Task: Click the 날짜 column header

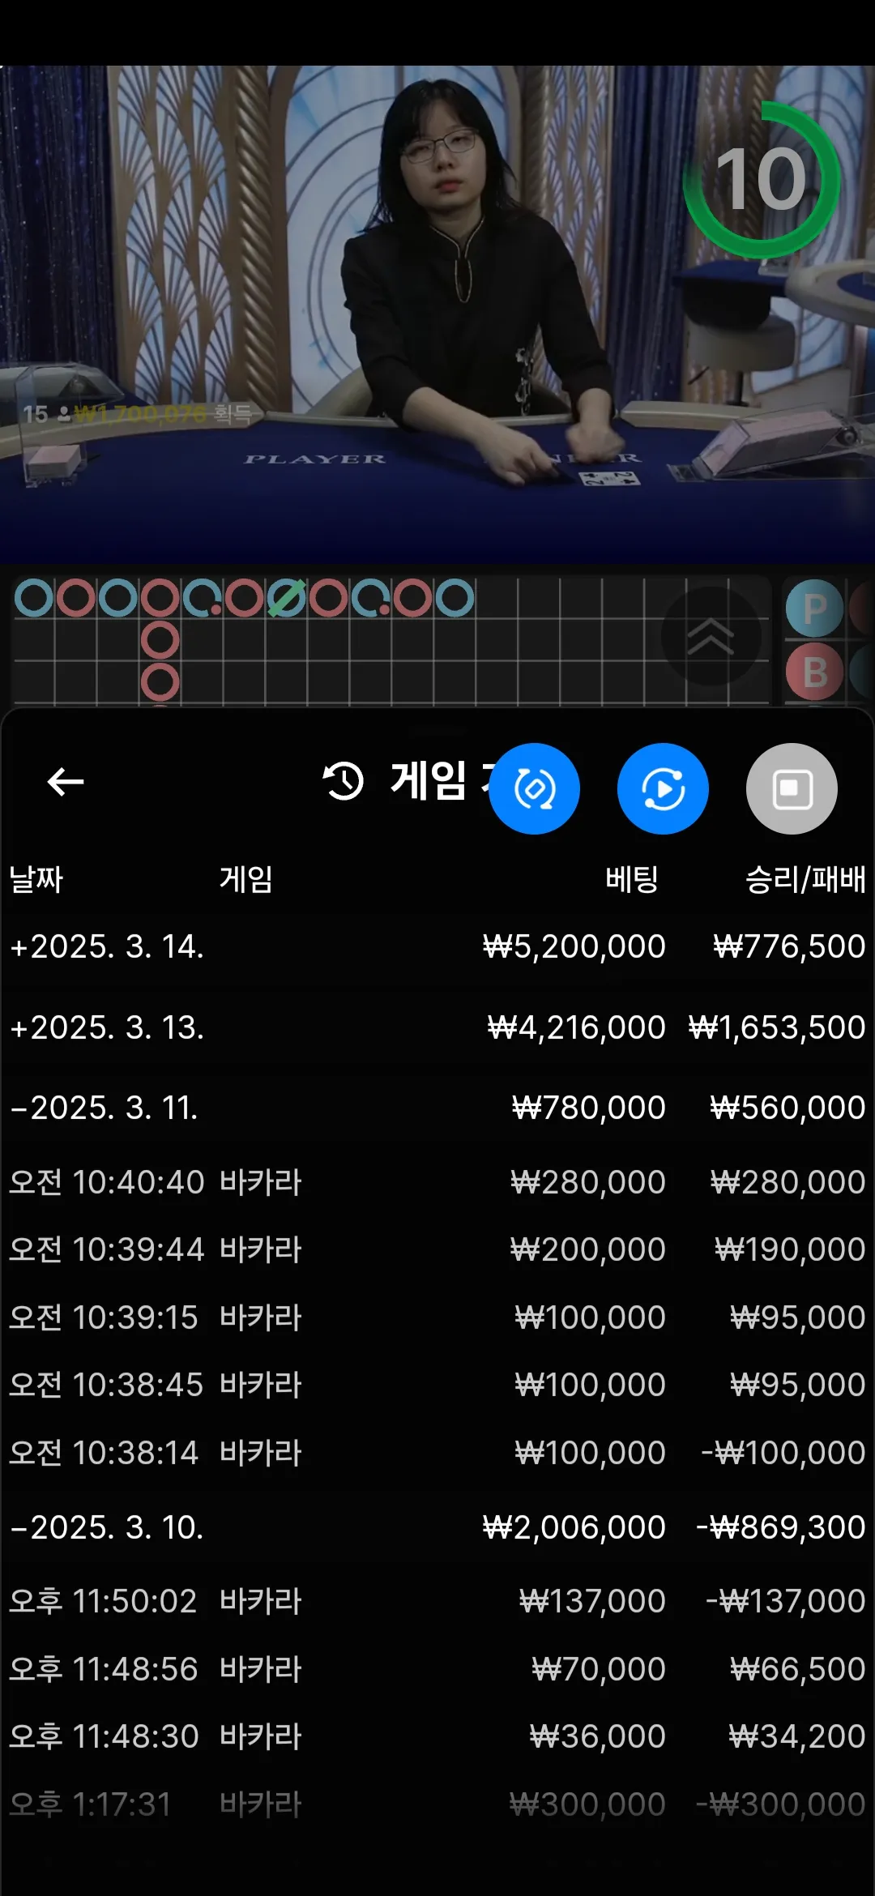Action: 36,879
